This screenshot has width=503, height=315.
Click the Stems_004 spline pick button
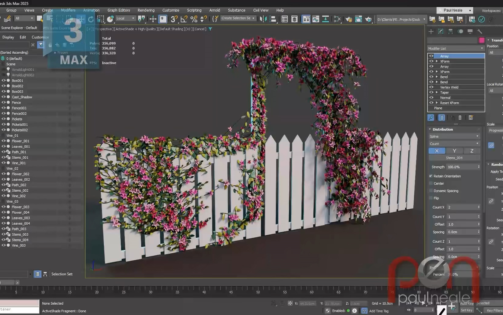454,158
